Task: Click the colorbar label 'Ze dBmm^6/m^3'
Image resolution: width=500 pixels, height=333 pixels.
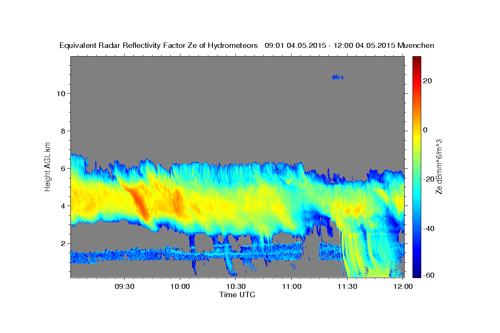Action: pos(438,166)
